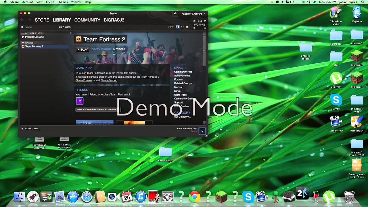Click ADD A GAME button
The height and width of the screenshot is (207, 368).
(x=30, y=129)
